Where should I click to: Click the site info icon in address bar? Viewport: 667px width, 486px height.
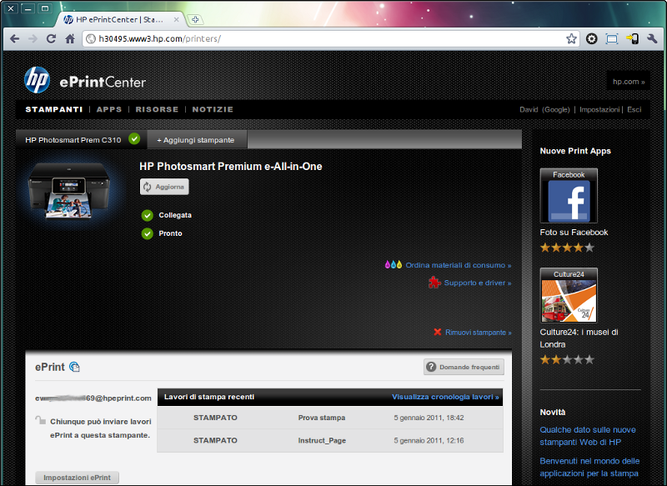click(x=91, y=39)
